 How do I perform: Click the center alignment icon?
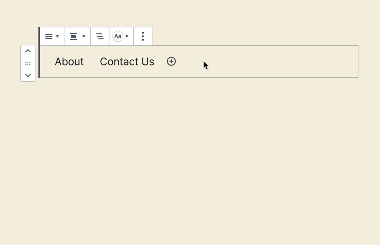coord(73,36)
